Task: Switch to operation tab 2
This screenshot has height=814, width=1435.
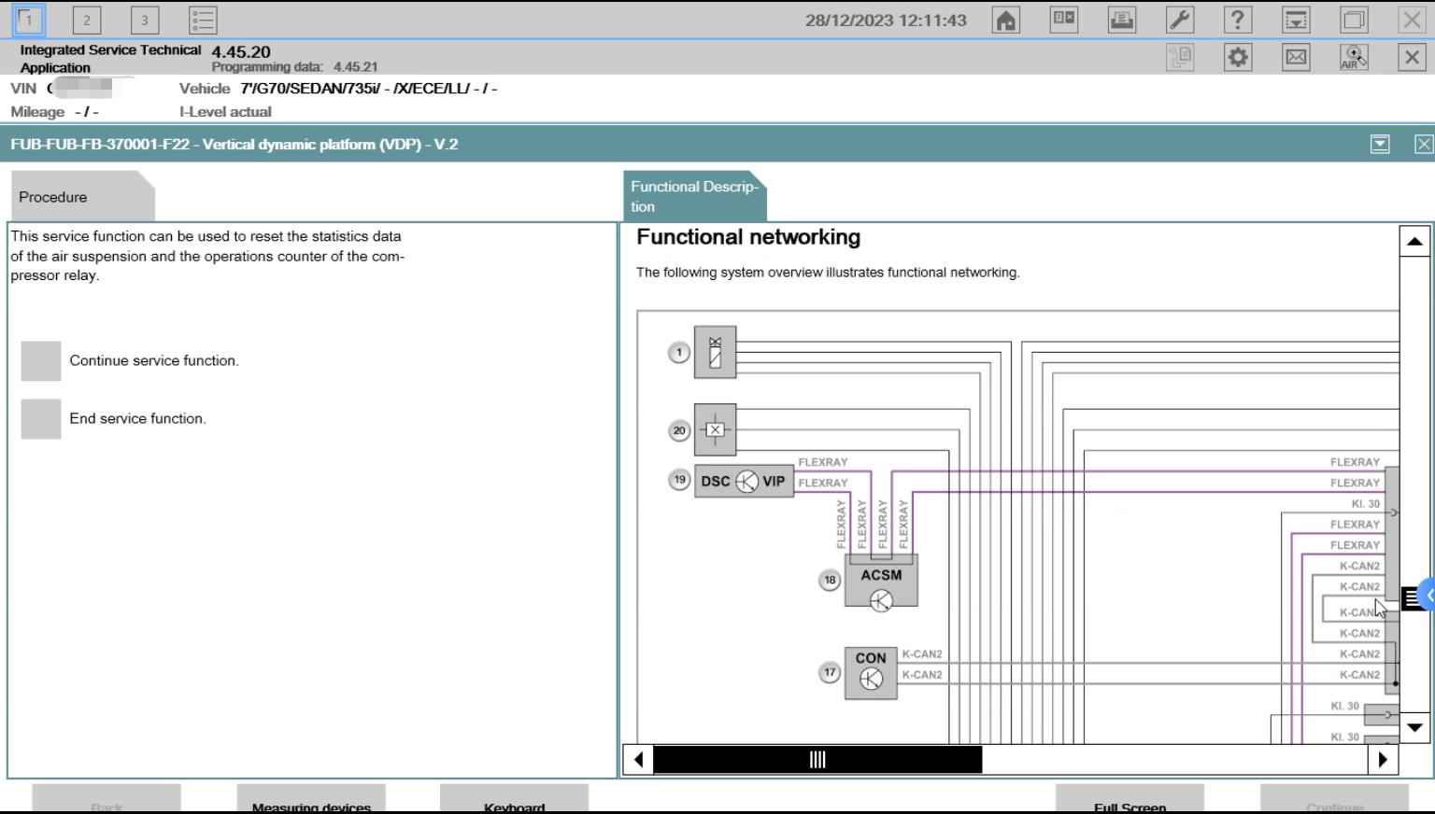Action: (87, 20)
